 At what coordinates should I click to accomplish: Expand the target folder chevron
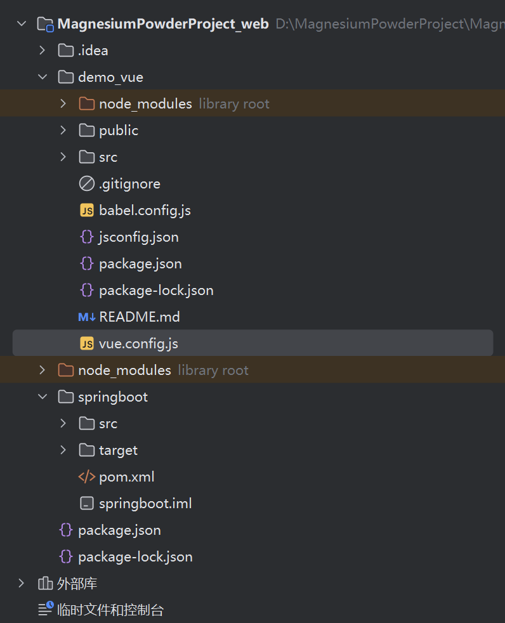tap(63, 450)
